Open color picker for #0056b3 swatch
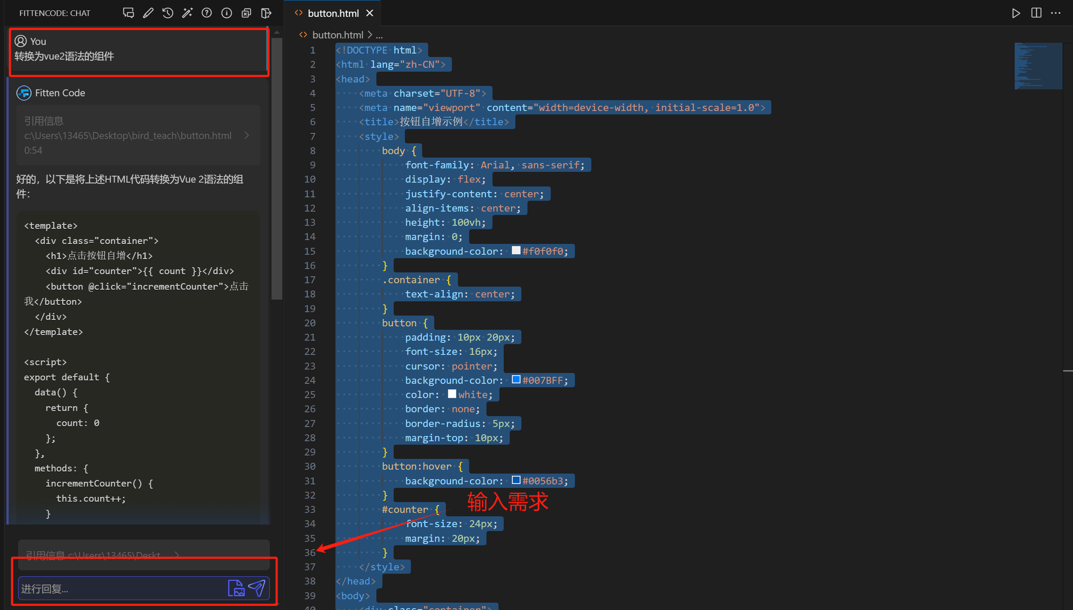Screen dimensions: 1073x610 pos(516,480)
